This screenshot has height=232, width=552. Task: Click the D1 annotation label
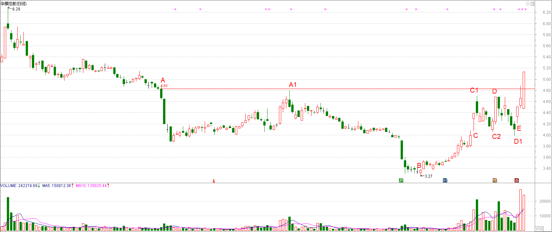coord(518,141)
